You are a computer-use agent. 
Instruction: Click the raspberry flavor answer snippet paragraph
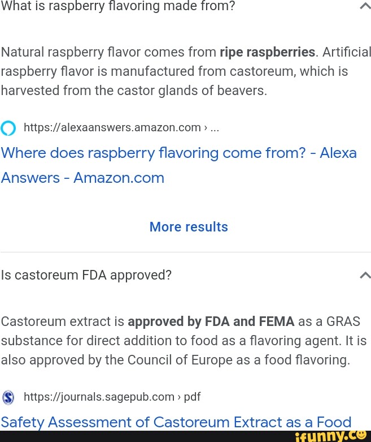(x=186, y=72)
